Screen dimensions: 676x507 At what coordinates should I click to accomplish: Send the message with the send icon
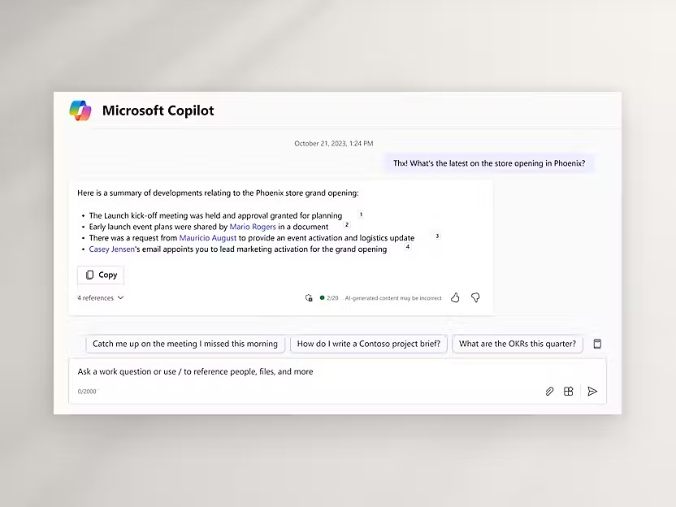[x=592, y=391]
